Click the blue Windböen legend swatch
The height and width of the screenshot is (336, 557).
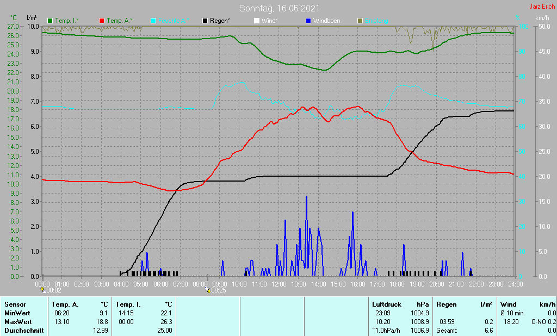tap(308, 21)
